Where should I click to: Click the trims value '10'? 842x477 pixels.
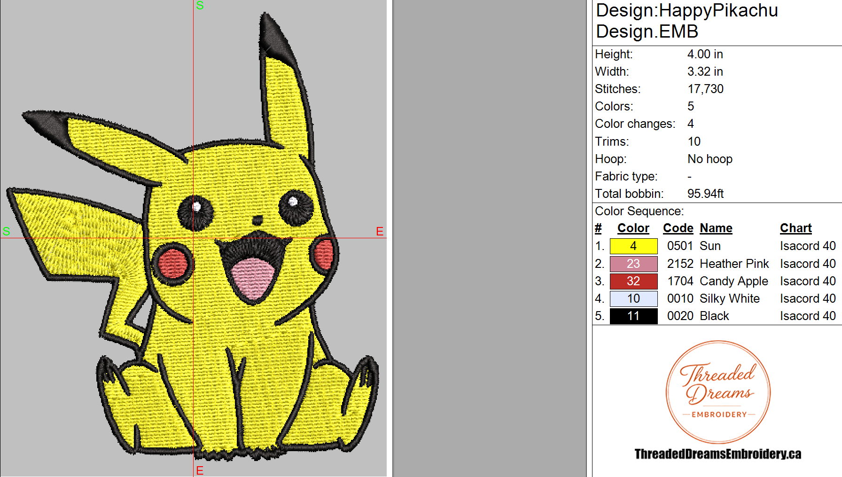pos(694,141)
